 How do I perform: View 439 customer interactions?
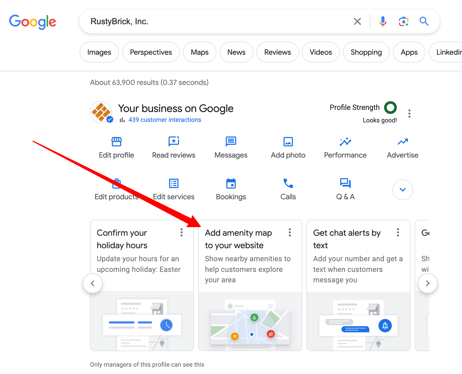point(165,120)
